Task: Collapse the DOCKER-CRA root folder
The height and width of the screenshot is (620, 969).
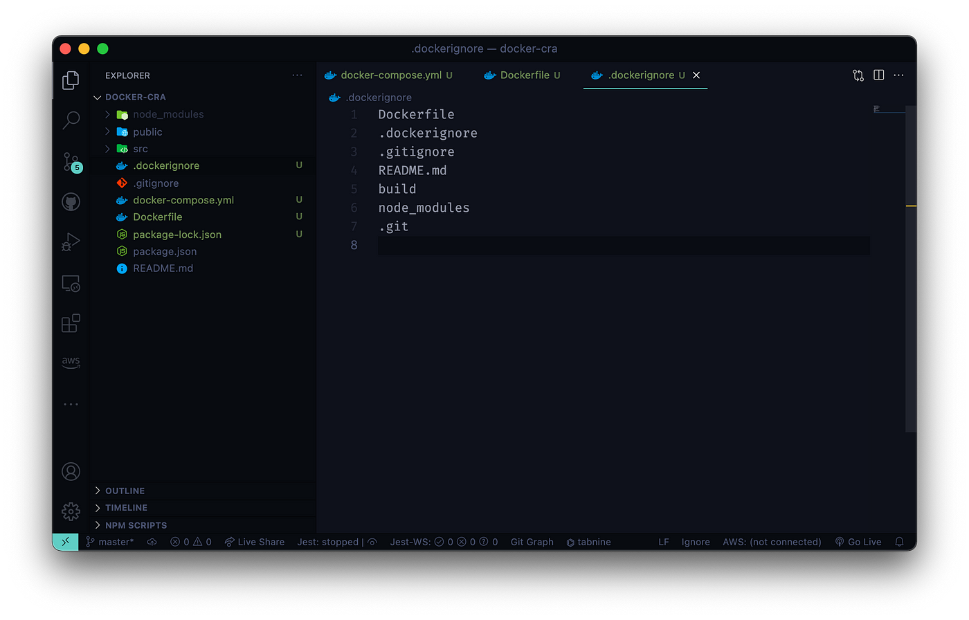Action: 136,98
